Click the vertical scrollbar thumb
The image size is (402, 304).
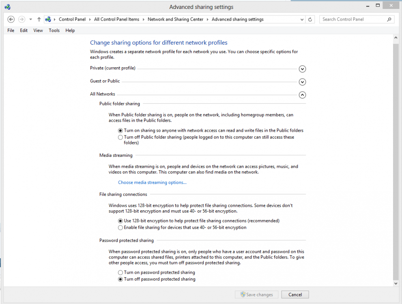pyautogui.click(x=396, y=162)
